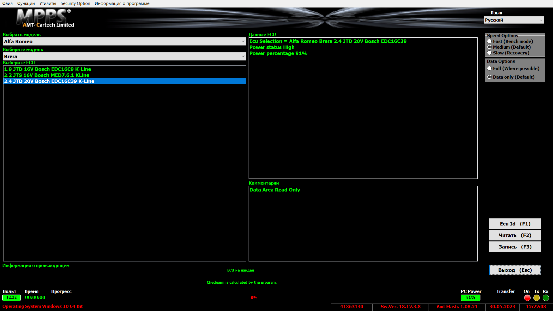Click the MPPS logo in header

[45, 18]
